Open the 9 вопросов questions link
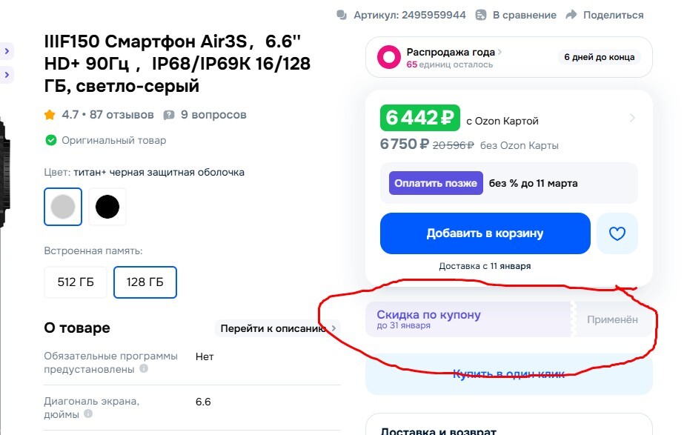The height and width of the screenshot is (435, 687). click(213, 115)
